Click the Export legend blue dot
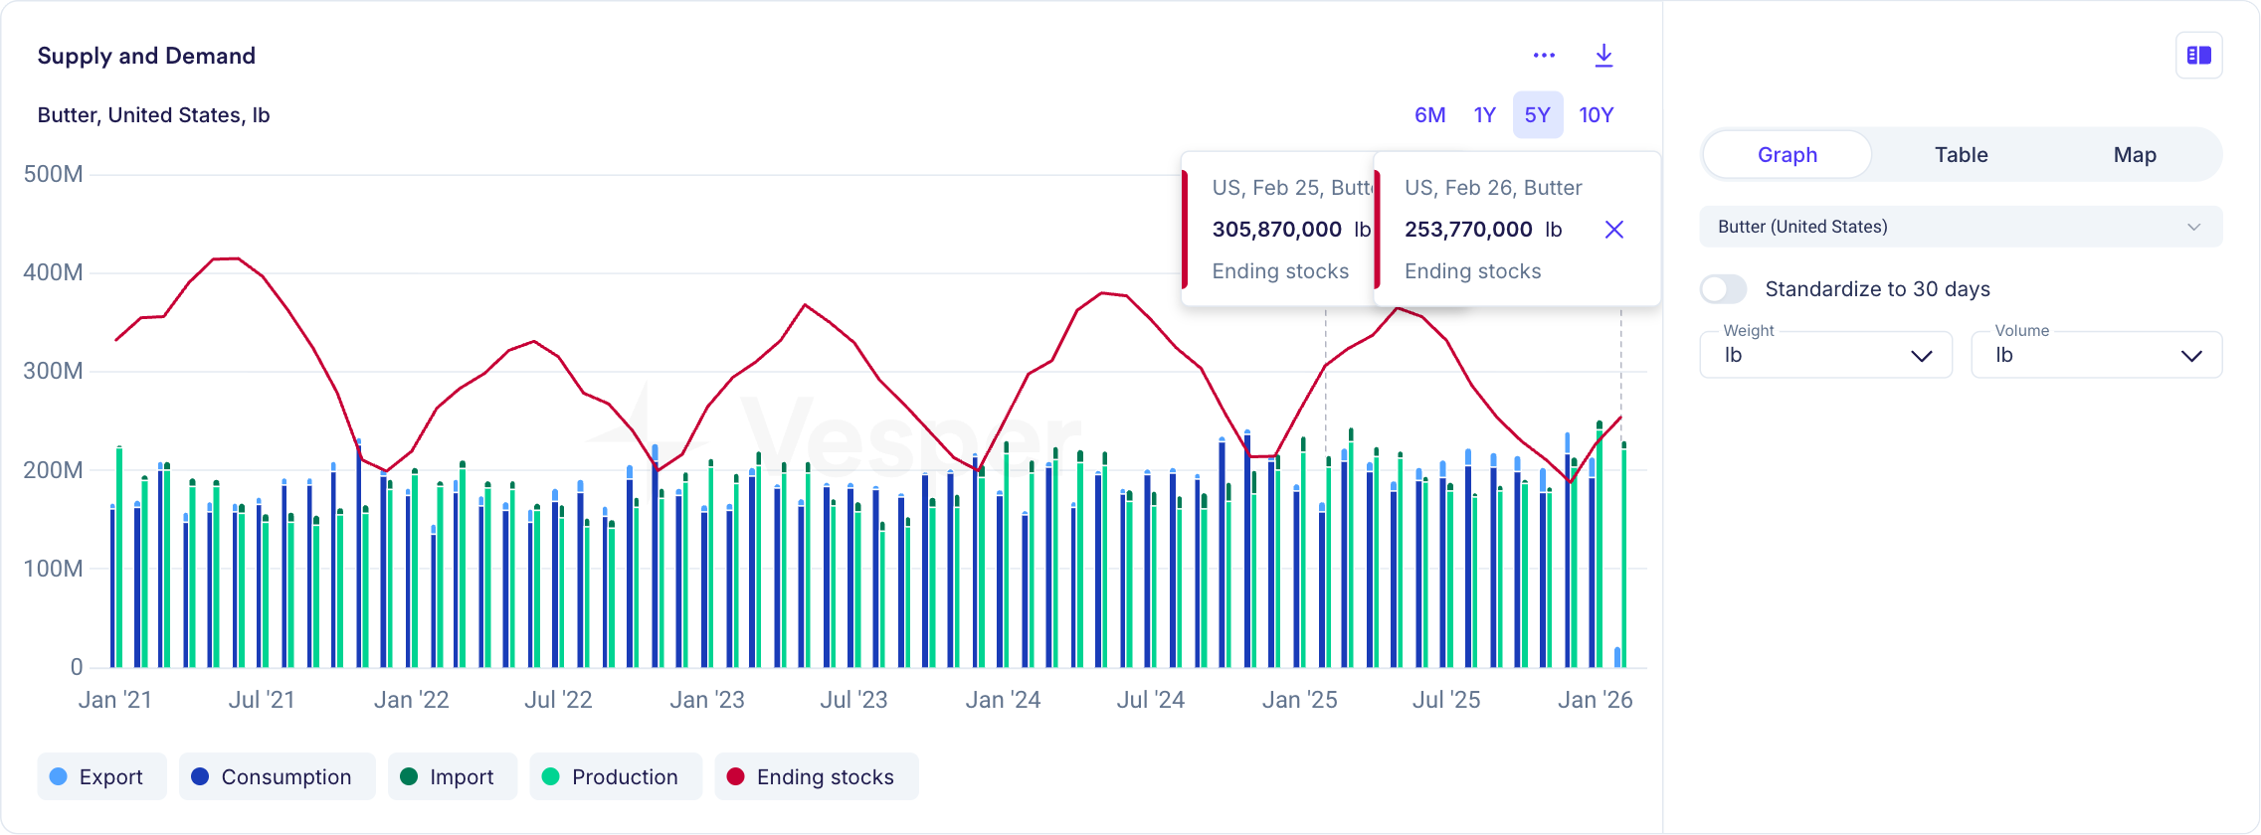 pos(59,776)
